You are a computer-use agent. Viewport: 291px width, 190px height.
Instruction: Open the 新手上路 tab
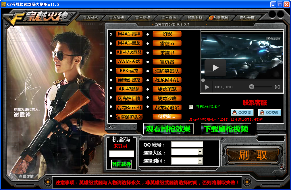click(195, 18)
